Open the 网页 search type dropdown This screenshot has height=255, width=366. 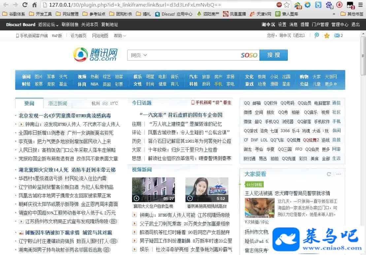tap(139, 55)
